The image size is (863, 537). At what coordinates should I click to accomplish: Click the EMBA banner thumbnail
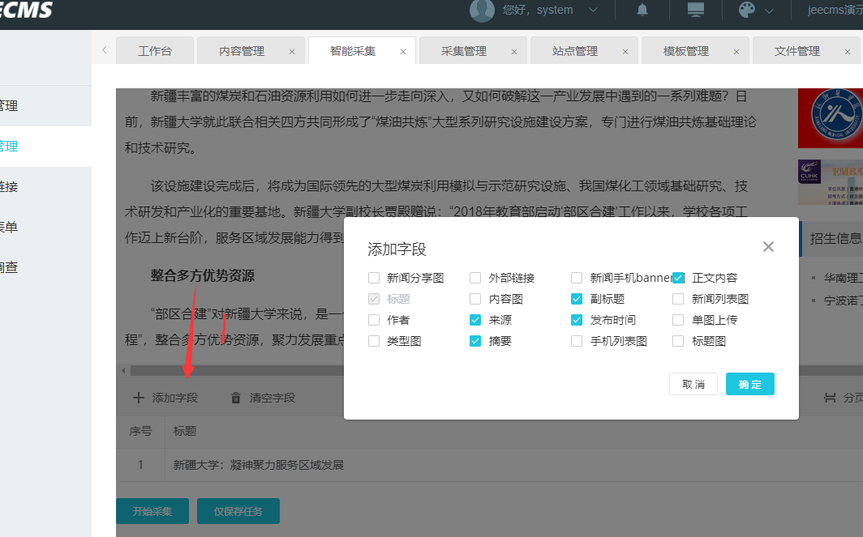831,182
